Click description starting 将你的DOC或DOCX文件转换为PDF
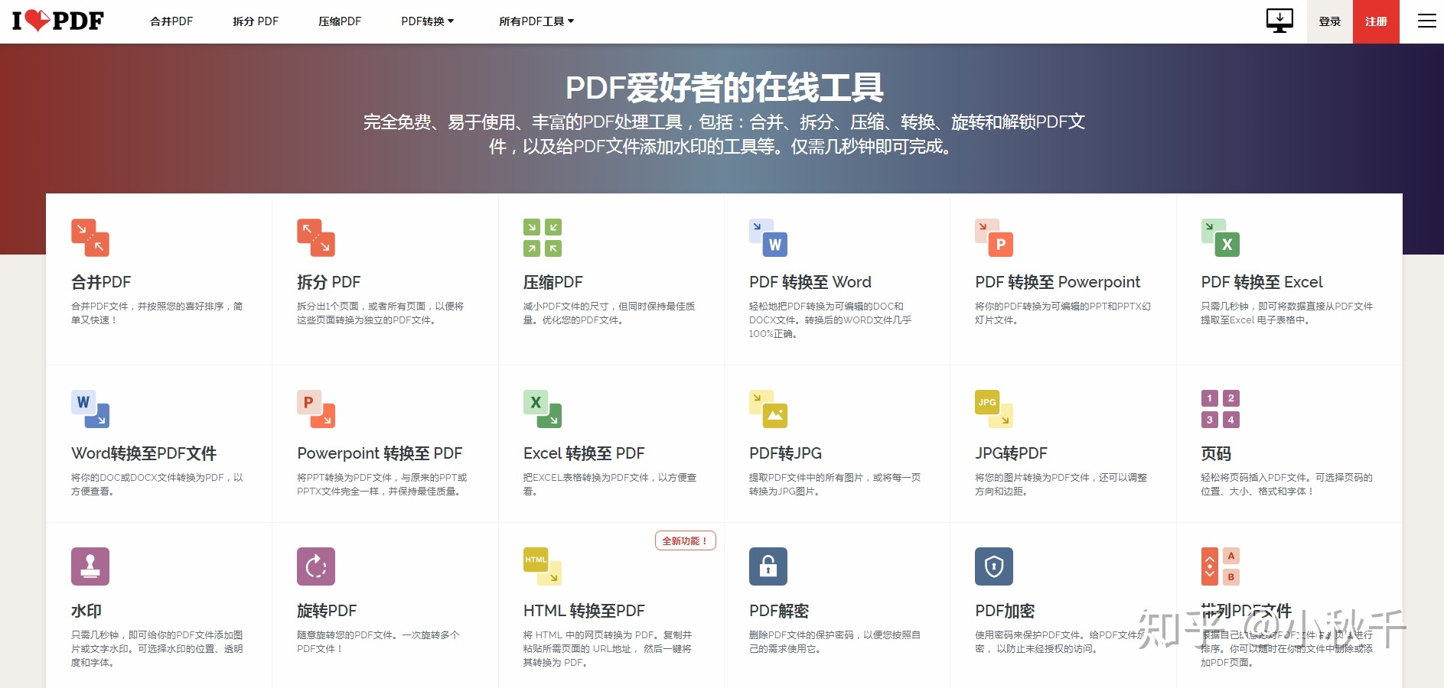Viewport: 1444px width, 688px height. coord(157,484)
